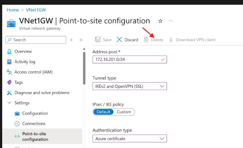This screenshot has height=148, width=243.
Task: Open the Authentication type dropdown
Action: click(129, 138)
